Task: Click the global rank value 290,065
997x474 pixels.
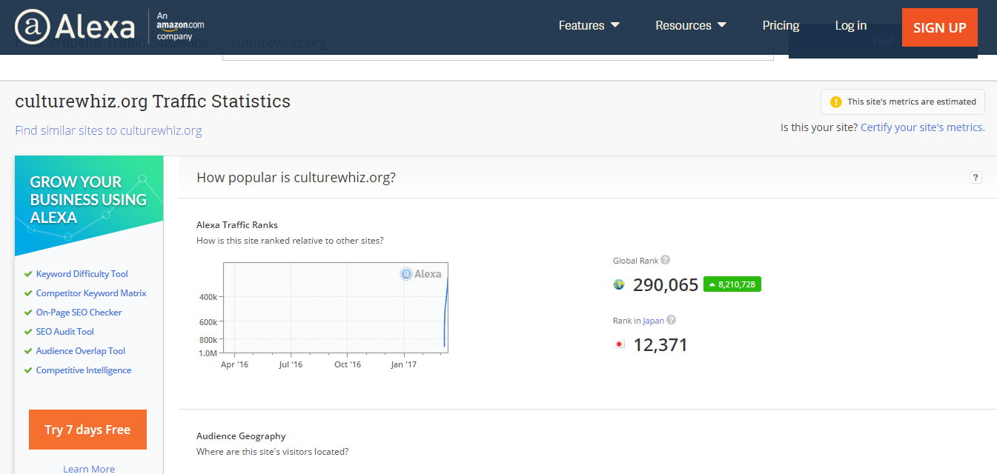Action: tap(666, 284)
